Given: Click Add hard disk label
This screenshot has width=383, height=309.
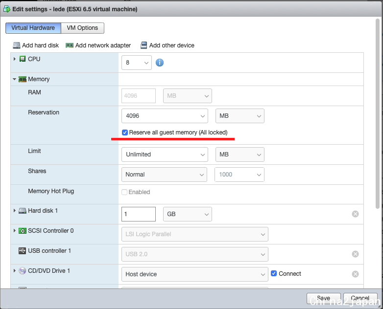Looking at the screenshot, I should [40, 45].
